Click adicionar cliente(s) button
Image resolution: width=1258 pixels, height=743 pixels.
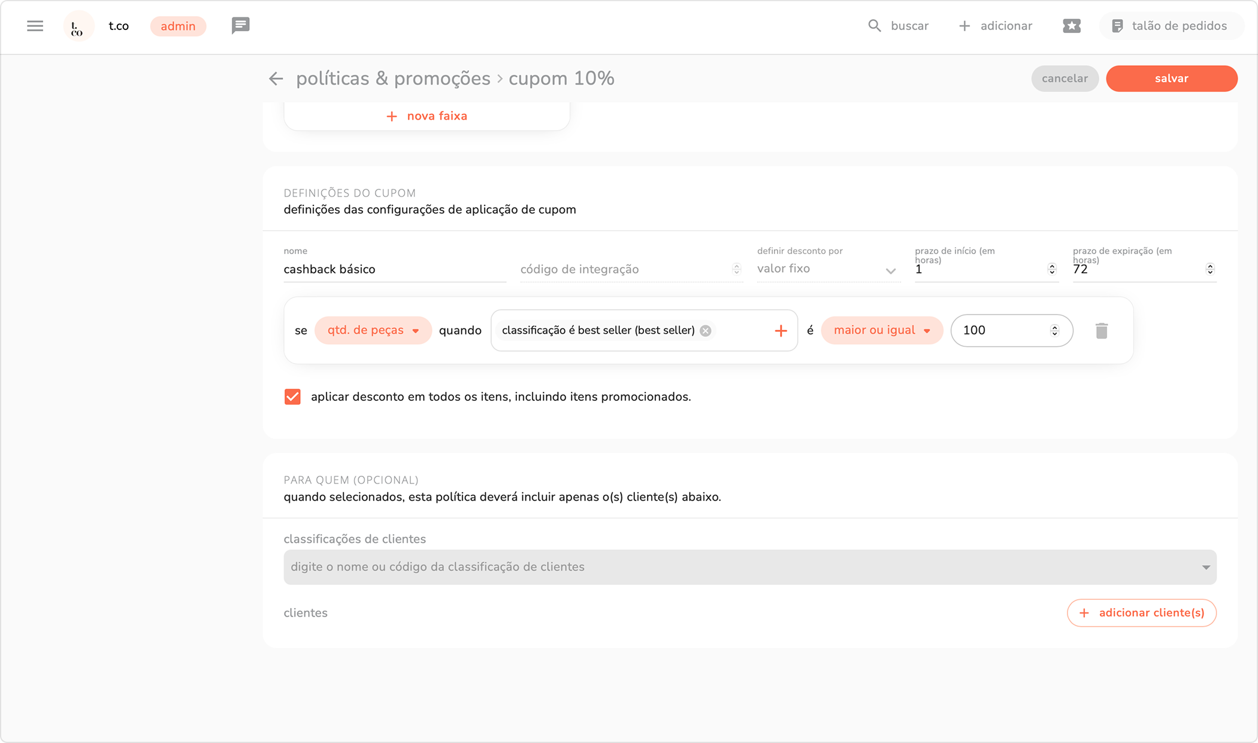1141,612
